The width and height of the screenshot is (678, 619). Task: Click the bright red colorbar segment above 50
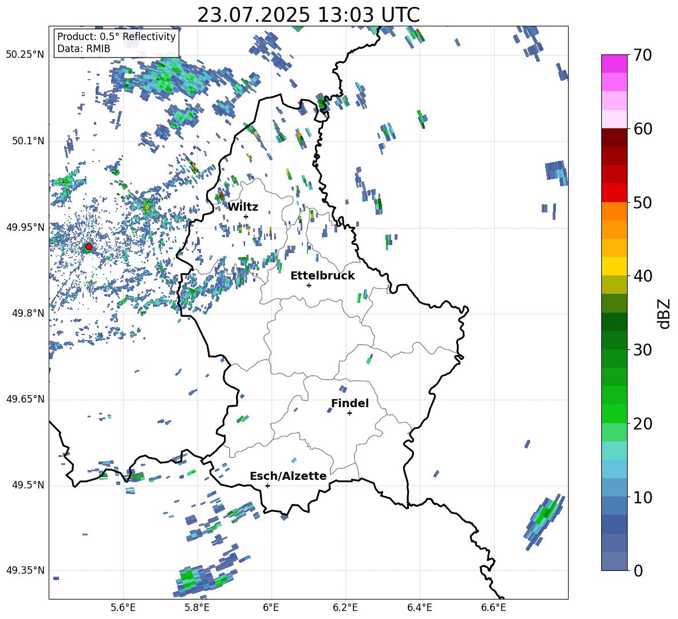pos(614,192)
